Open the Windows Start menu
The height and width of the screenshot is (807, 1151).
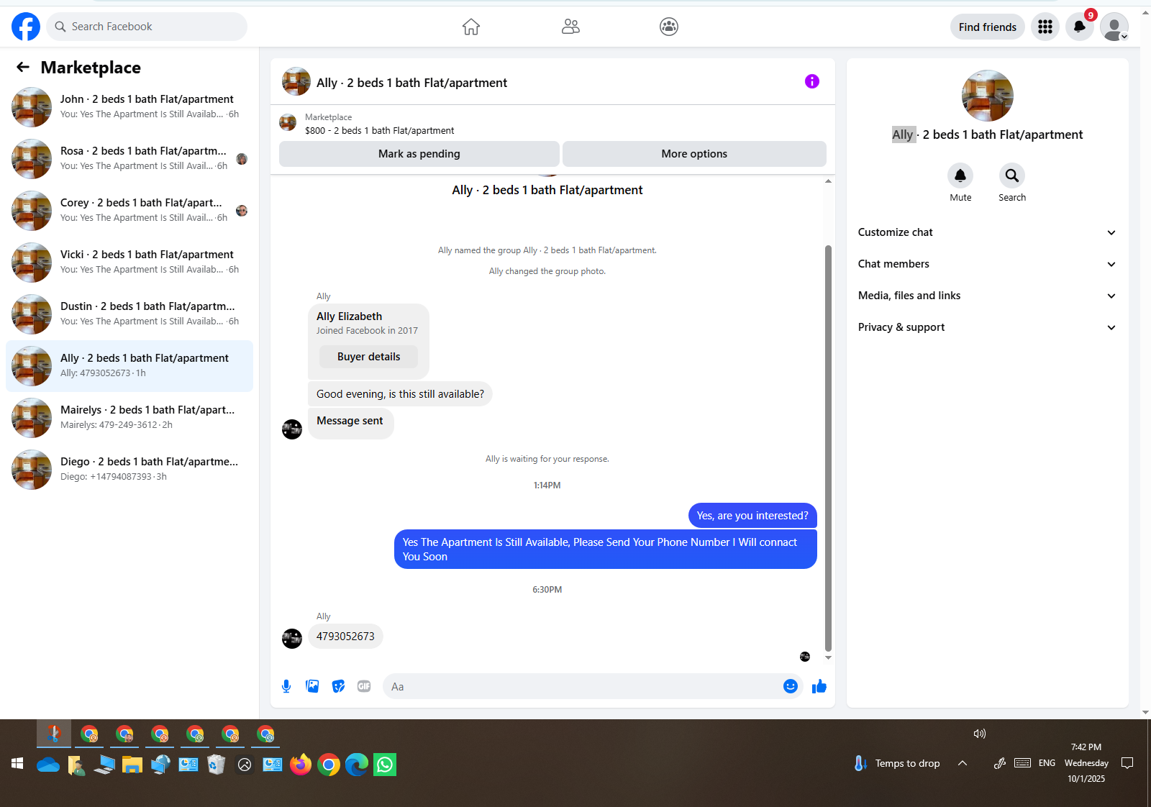pos(17,764)
